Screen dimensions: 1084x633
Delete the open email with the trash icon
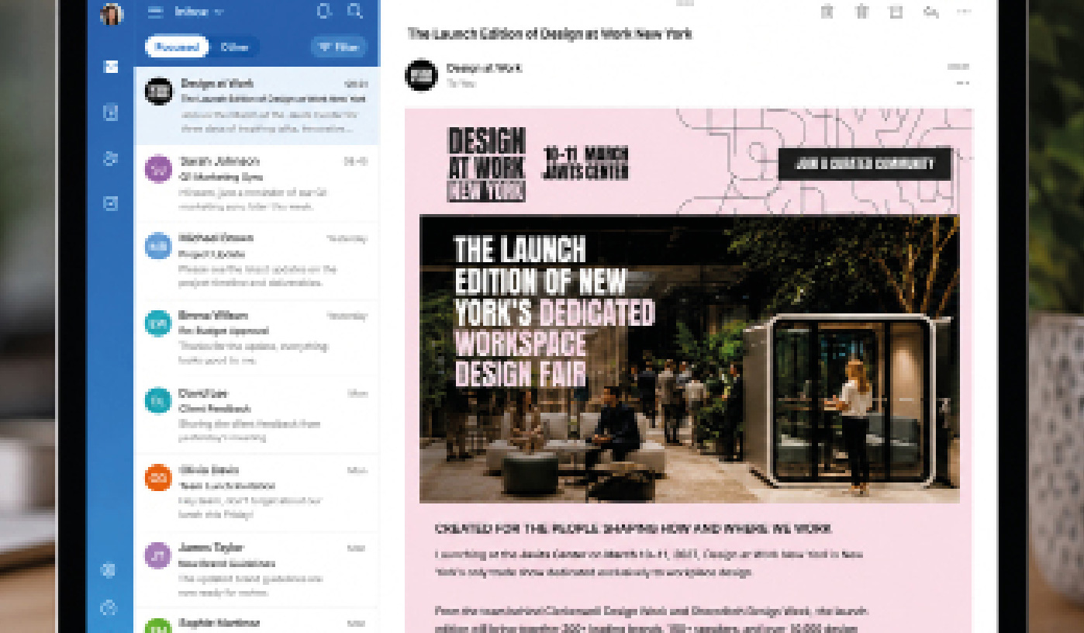tap(861, 11)
